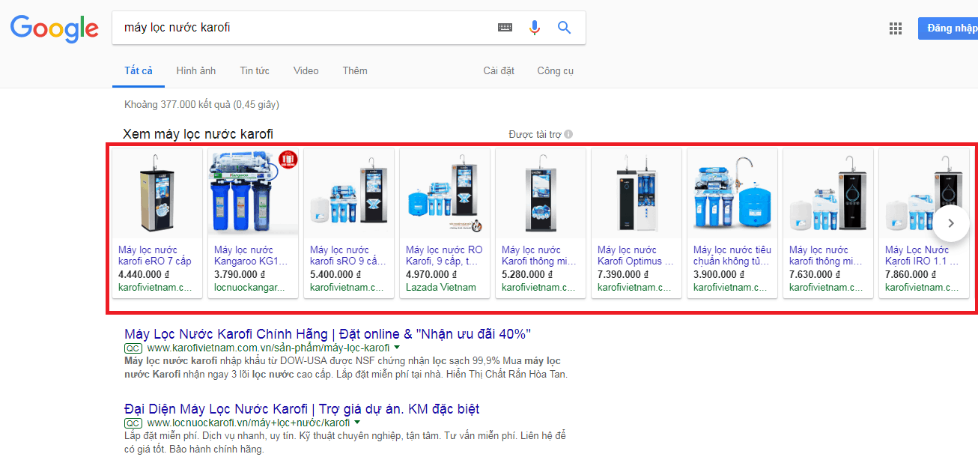Click the sponsored info icon
The height and width of the screenshot is (463, 978).
(x=568, y=135)
